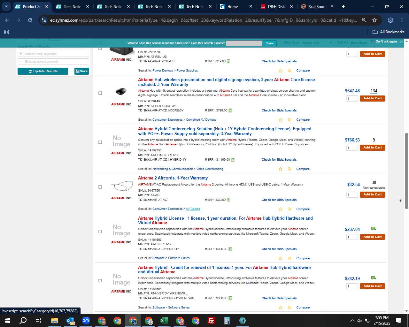The width and height of the screenshot is (409, 327).
Task: Save the search name in teal banner
Action: 270,43
